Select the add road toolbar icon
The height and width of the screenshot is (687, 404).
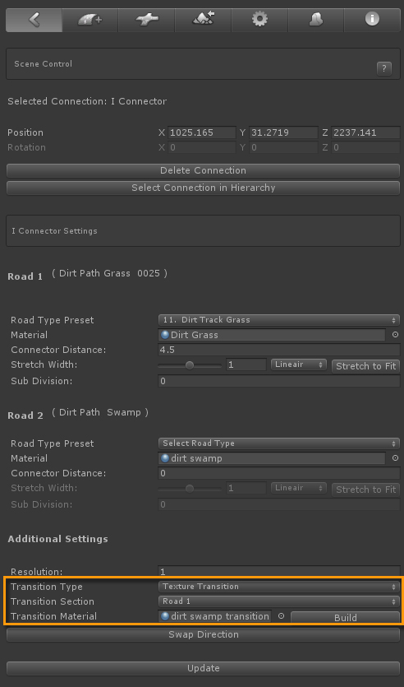tap(90, 20)
